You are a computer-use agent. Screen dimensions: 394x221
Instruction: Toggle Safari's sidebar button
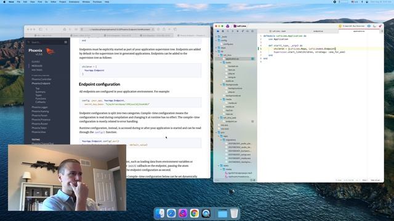41,29
